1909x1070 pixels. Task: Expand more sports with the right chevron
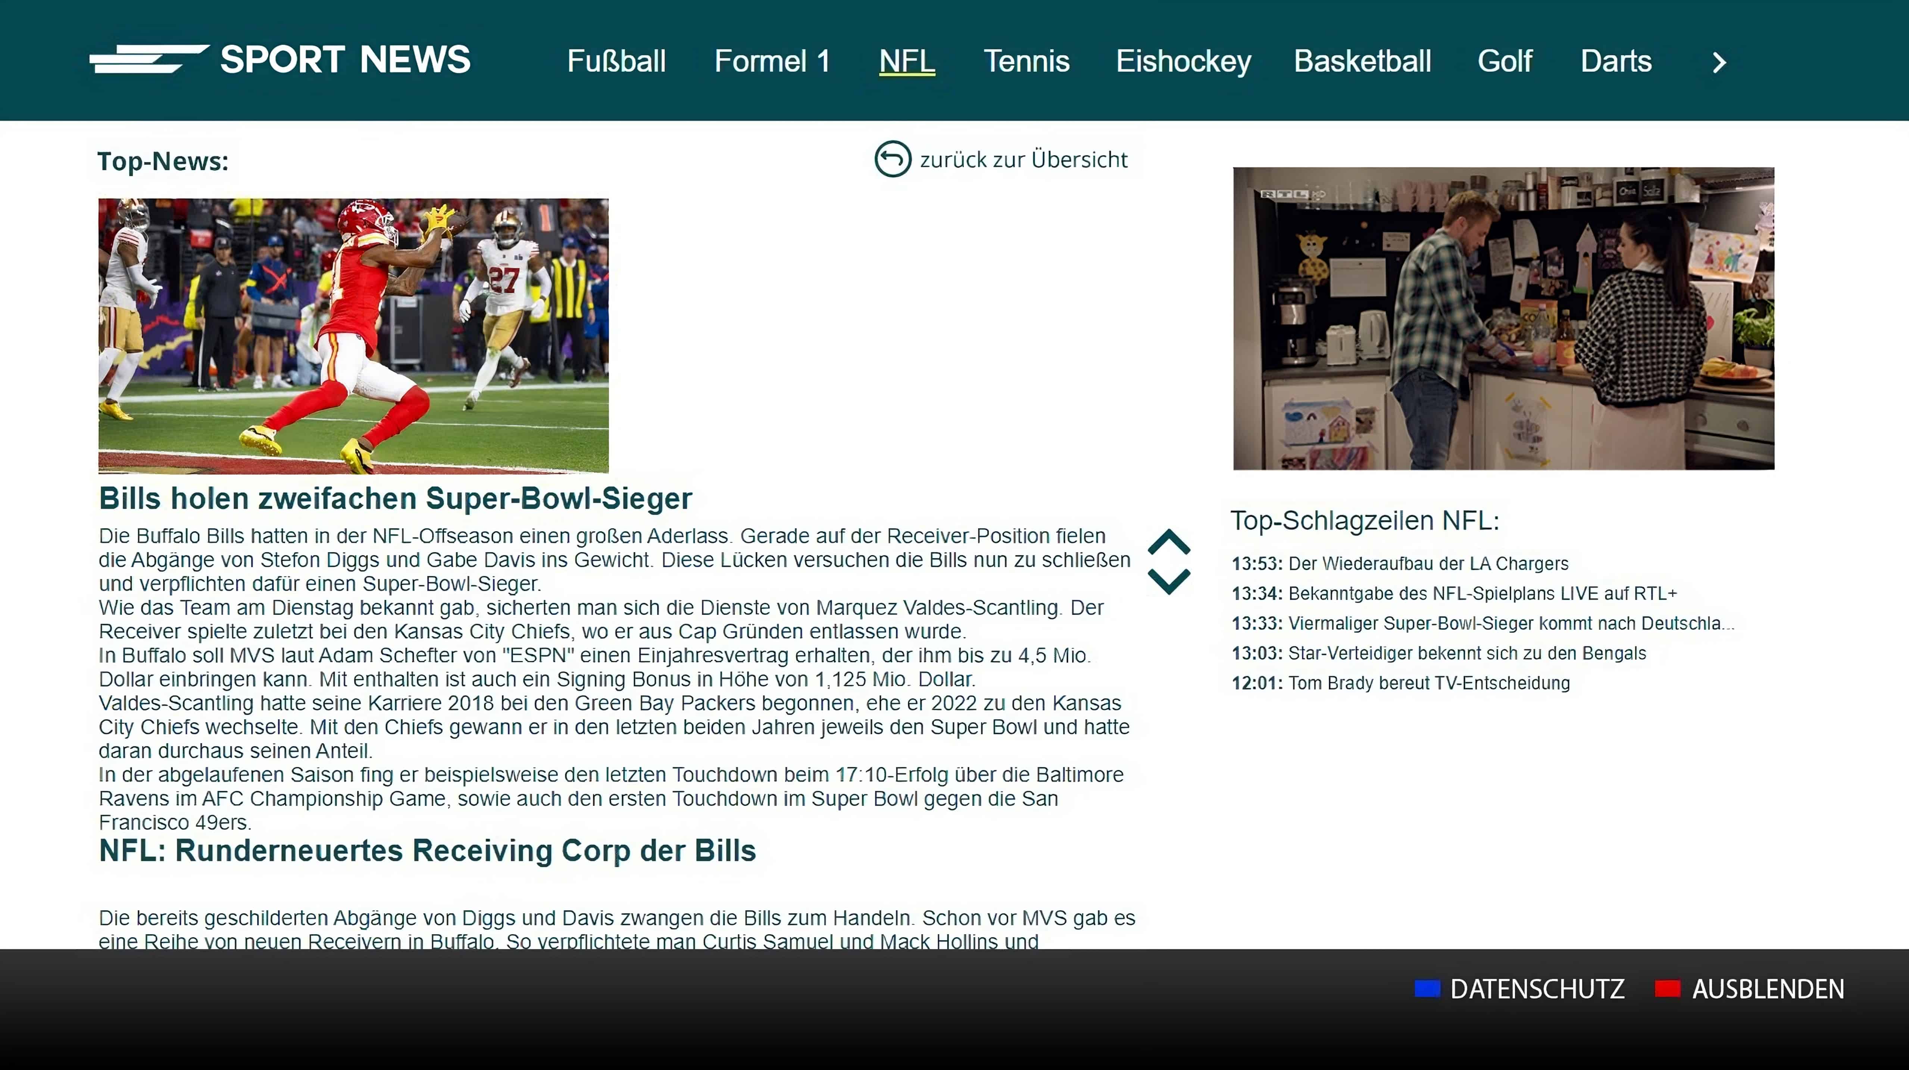pos(1719,62)
